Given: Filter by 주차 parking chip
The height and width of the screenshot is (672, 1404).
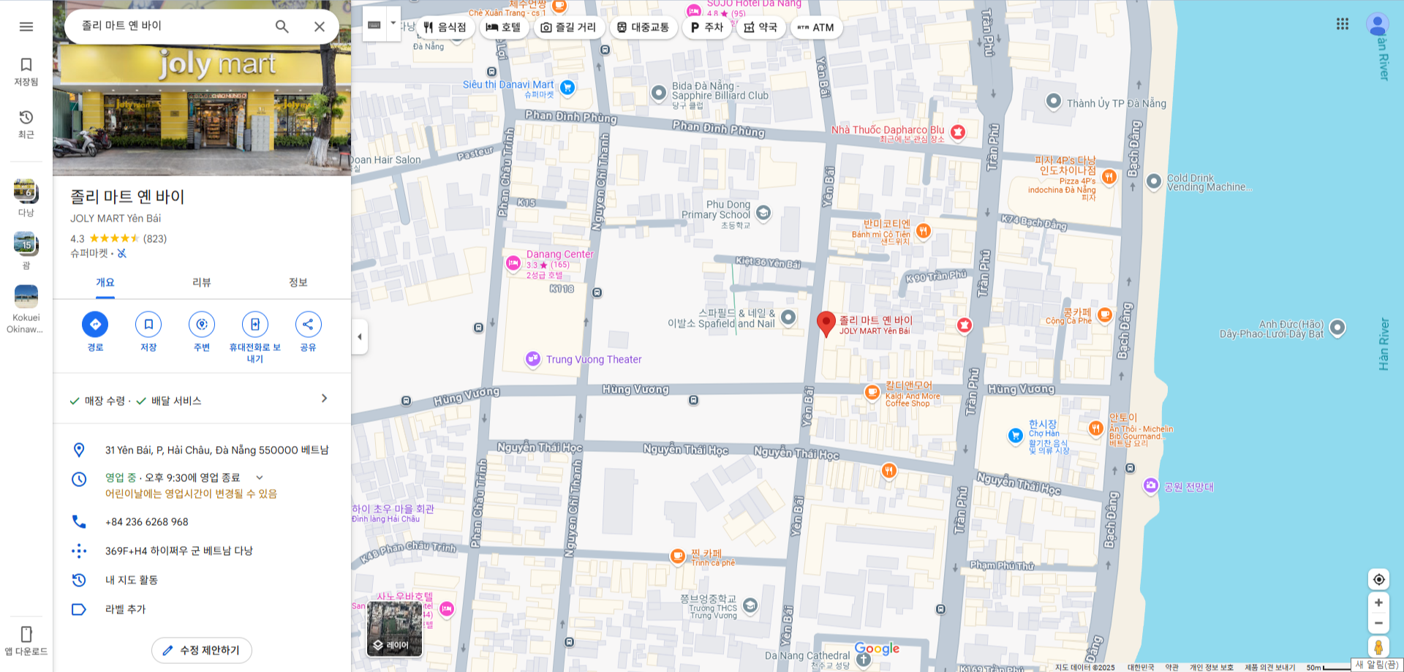Looking at the screenshot, I should (706, 28).
